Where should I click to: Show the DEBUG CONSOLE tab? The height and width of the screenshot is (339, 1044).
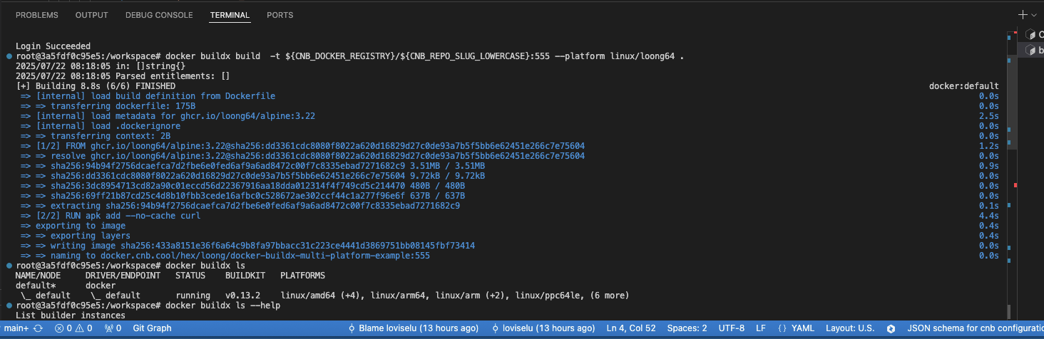159,15
